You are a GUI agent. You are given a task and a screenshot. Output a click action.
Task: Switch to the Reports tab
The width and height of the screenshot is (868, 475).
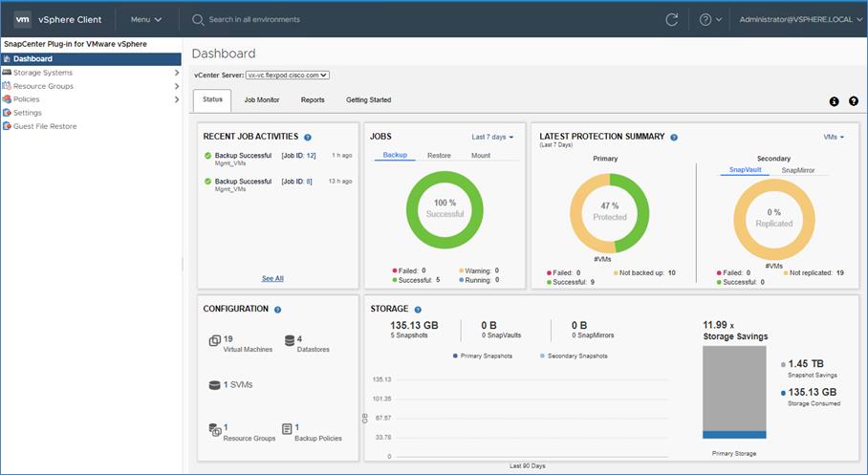pyautogui.click(x=313, y=100)
